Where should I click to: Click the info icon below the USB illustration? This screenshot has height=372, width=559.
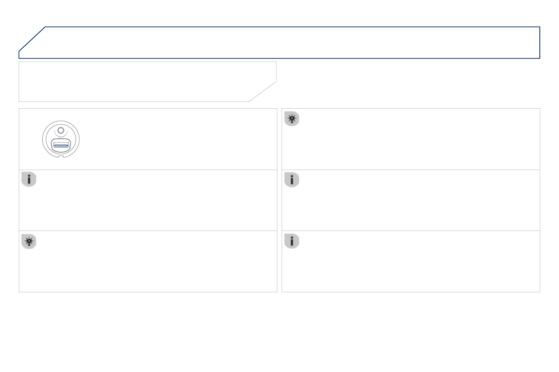[x=29, y=180]
